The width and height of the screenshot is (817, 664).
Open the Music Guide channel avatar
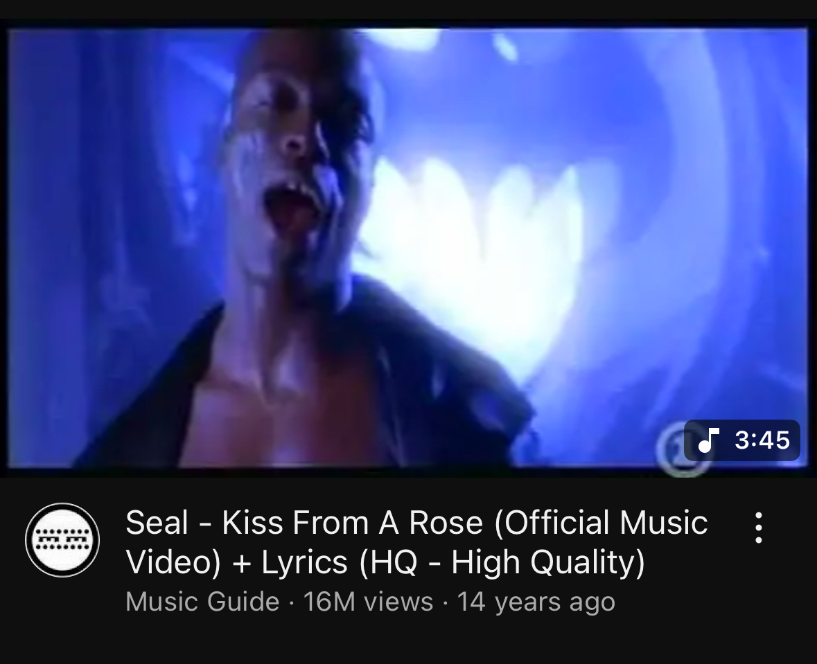[x=62, y=539]
